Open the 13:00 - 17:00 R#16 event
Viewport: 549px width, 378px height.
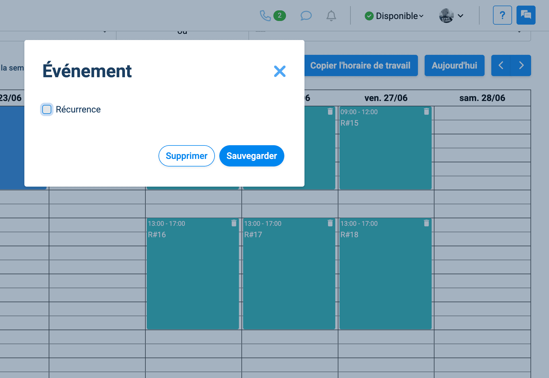[x=193, y=274]
